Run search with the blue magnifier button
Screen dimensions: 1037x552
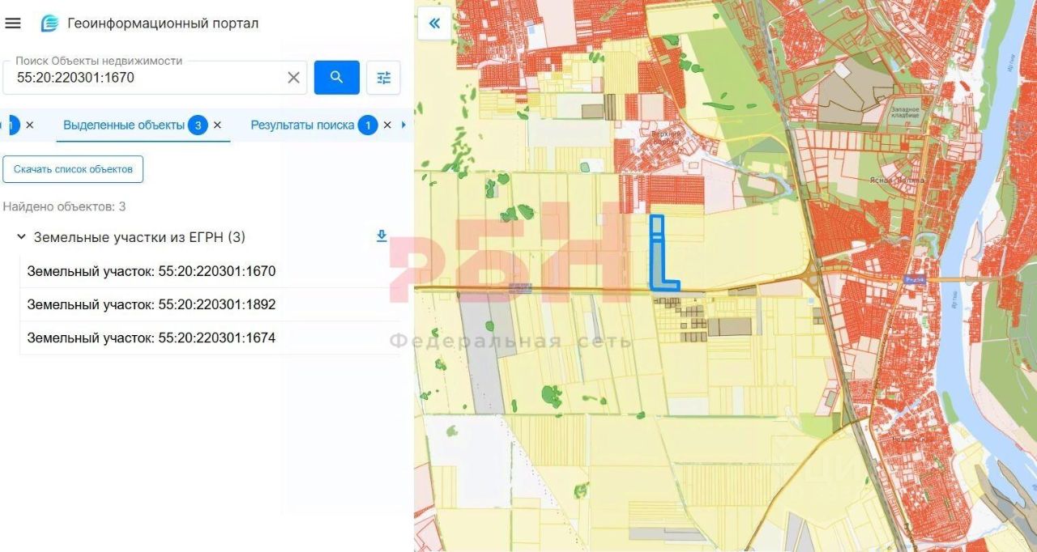(337, 78)
